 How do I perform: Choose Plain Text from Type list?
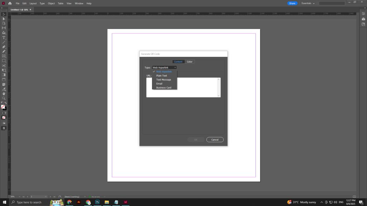pos(162,76)
